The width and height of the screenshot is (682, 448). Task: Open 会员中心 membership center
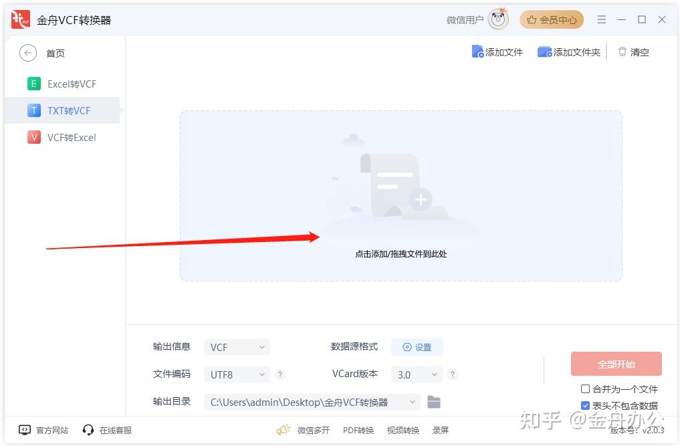pyautogui.click(x=551, y=19)
